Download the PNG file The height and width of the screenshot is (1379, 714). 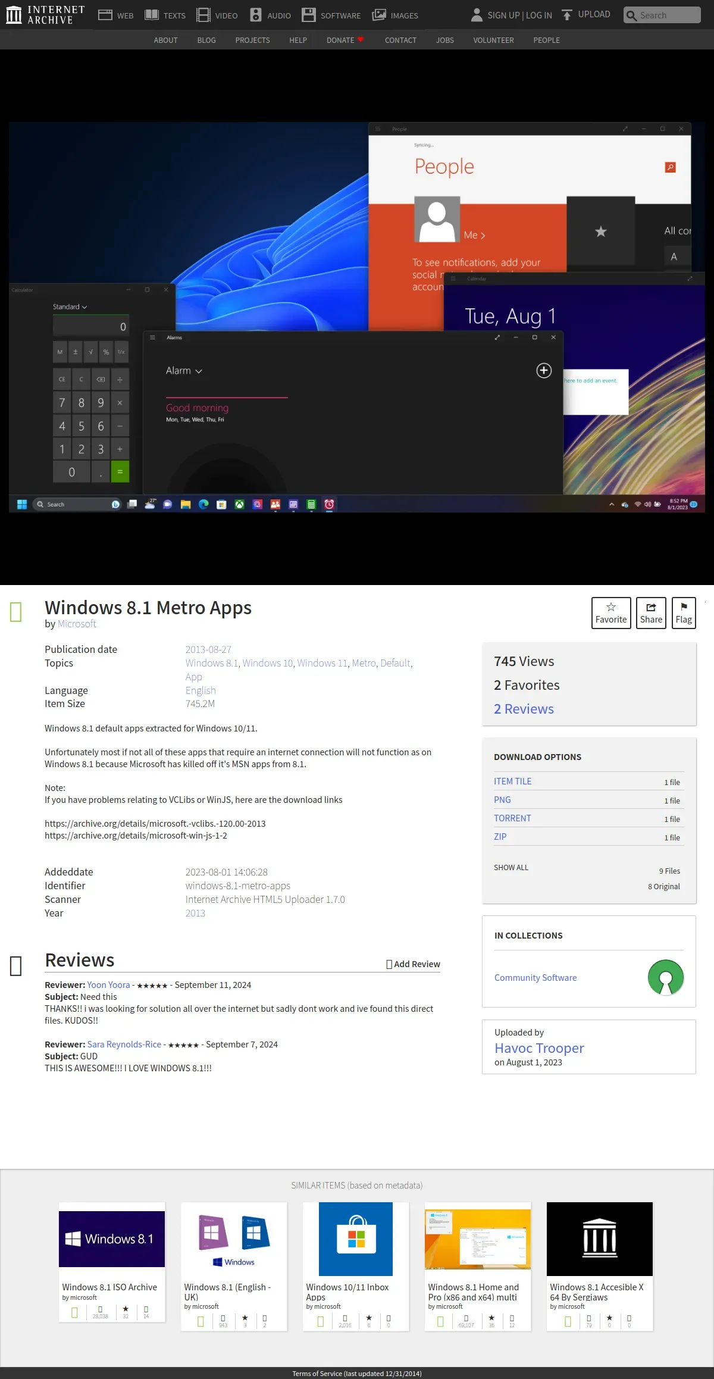point(502,800)
